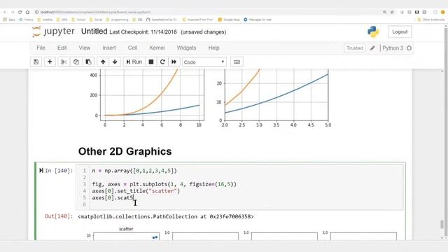Click the save and checkpoint icon
The height and width of the screenshot is (252, 448).
click(x=36, y=62)
